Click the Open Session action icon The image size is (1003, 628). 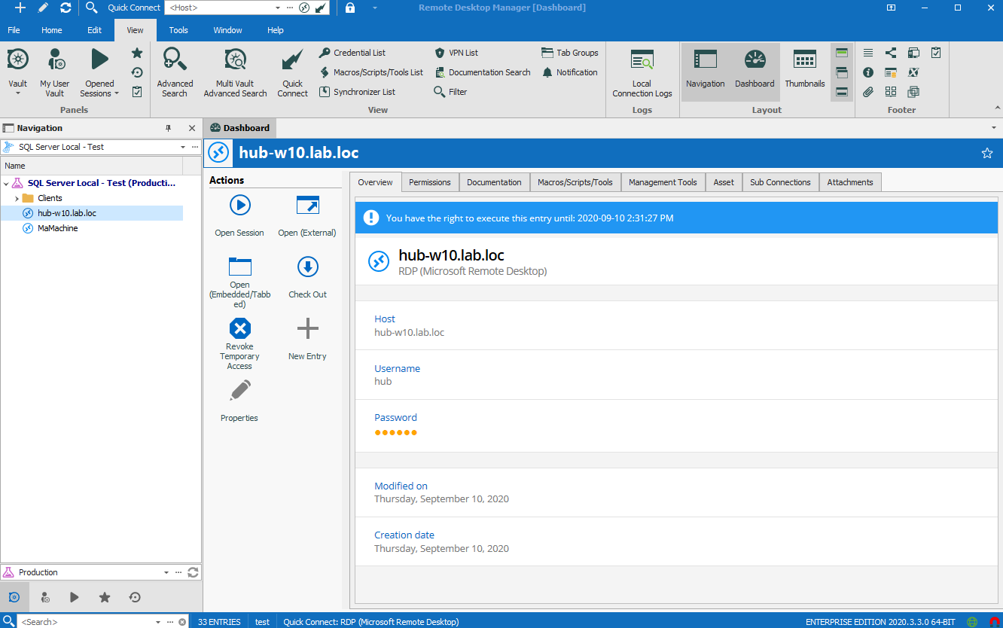[x=239, y=206]
